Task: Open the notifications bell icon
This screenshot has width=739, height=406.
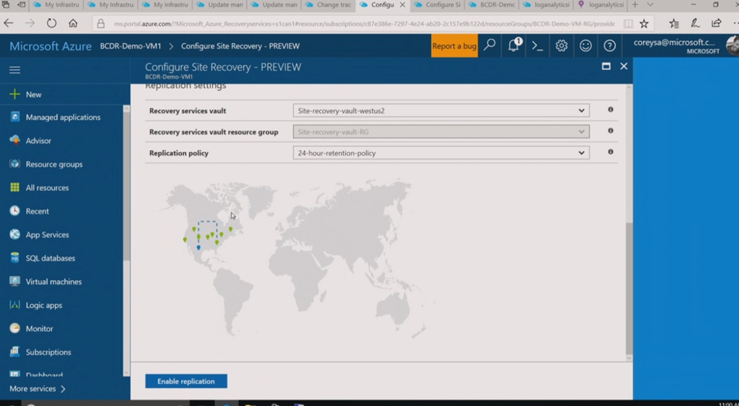Action: click(514, 45)
